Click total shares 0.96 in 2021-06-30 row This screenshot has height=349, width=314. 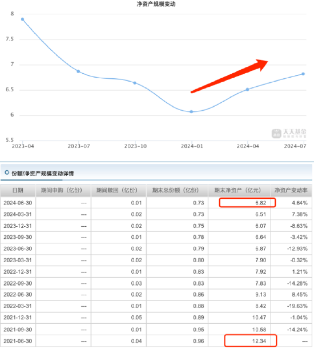[199, 341]
